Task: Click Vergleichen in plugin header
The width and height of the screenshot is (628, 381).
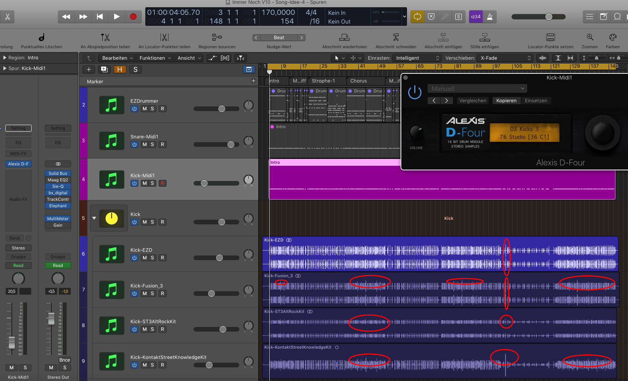Action: tap(473, 101)
